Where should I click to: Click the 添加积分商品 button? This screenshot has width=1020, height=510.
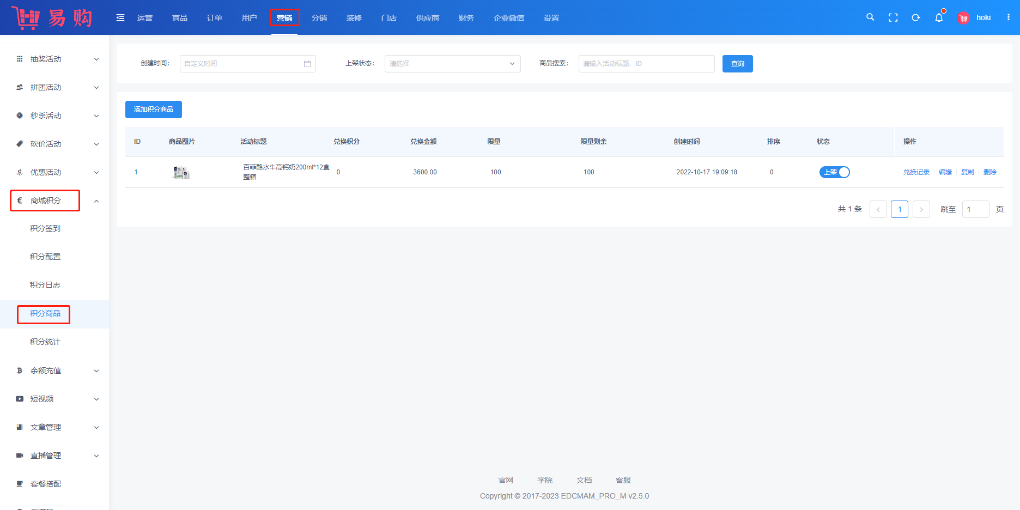coord(154,110)
